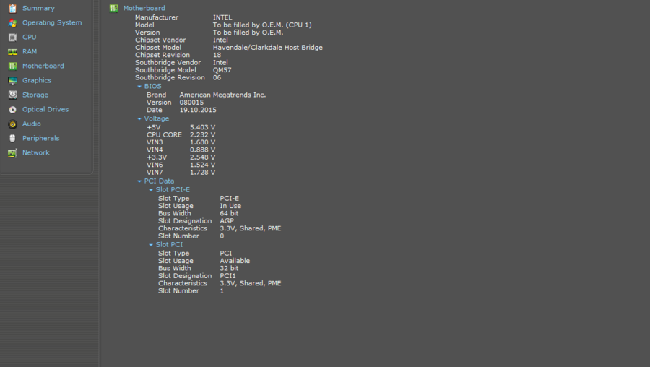Click the Bus Width value '64 bit'
This screenshot has height=367, width=650.
coord(229,214)
